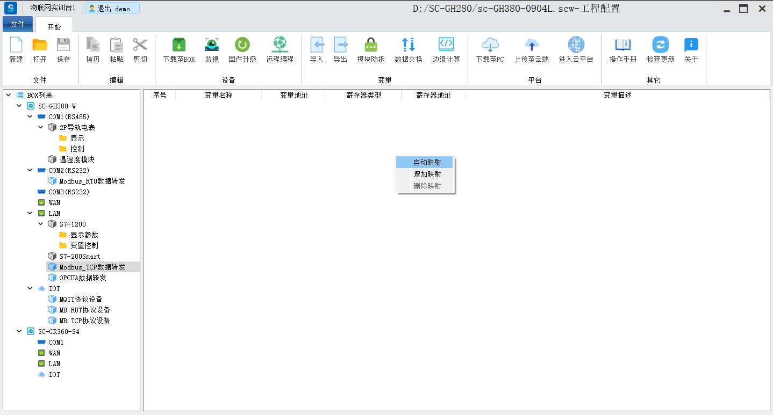Select 增加映射 in the context menu
The height and width of the screenshot is (415, 773).
tap(427, 174)
